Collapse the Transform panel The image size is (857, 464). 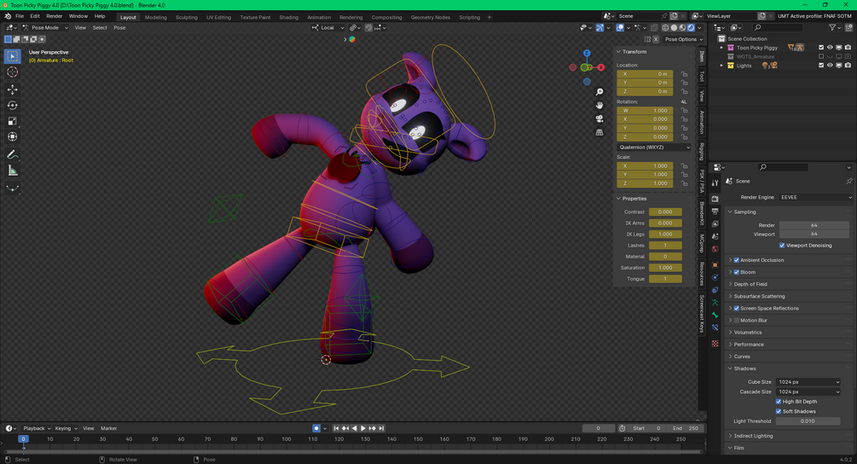(634, 51)
